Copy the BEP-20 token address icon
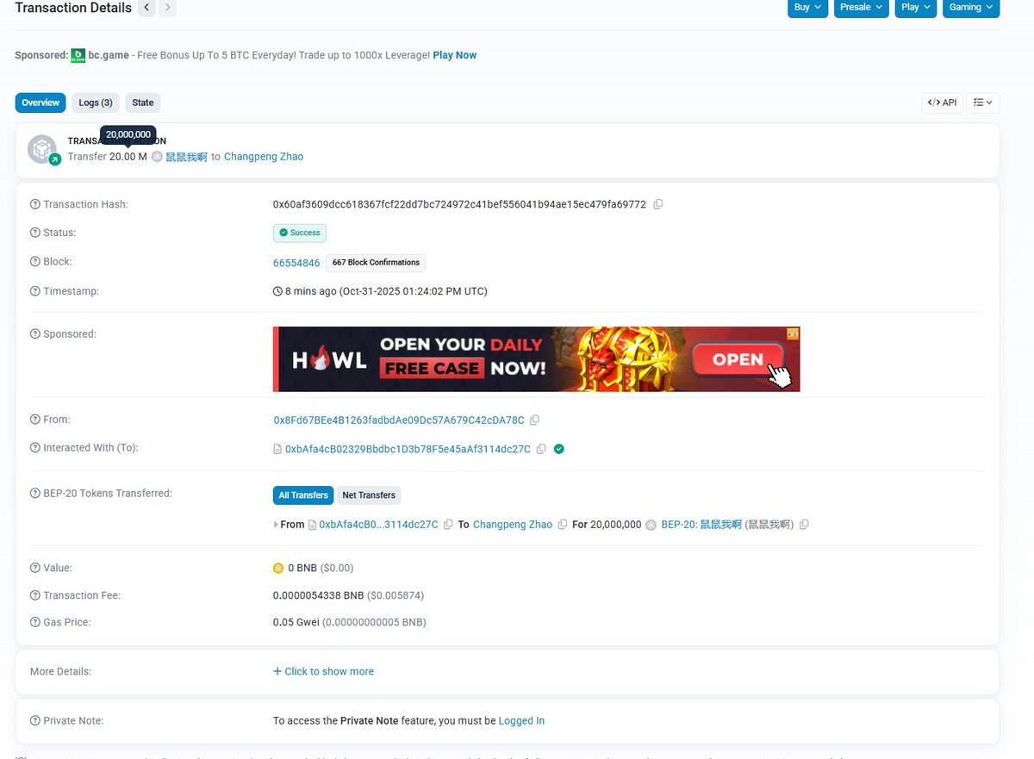 click(x=804, y=525)
